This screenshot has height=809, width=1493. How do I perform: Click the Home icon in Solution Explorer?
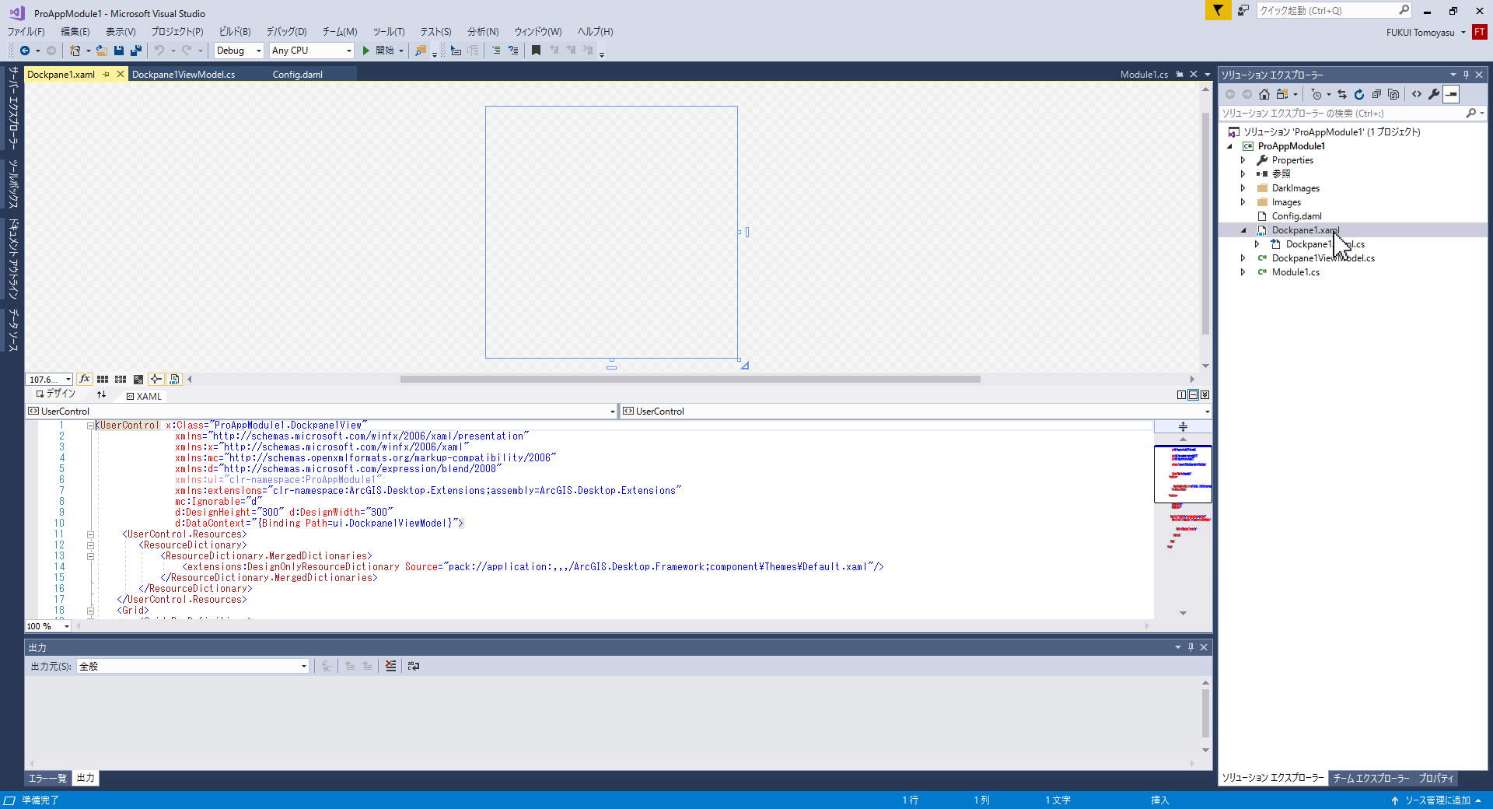[x=1264, y=94]
